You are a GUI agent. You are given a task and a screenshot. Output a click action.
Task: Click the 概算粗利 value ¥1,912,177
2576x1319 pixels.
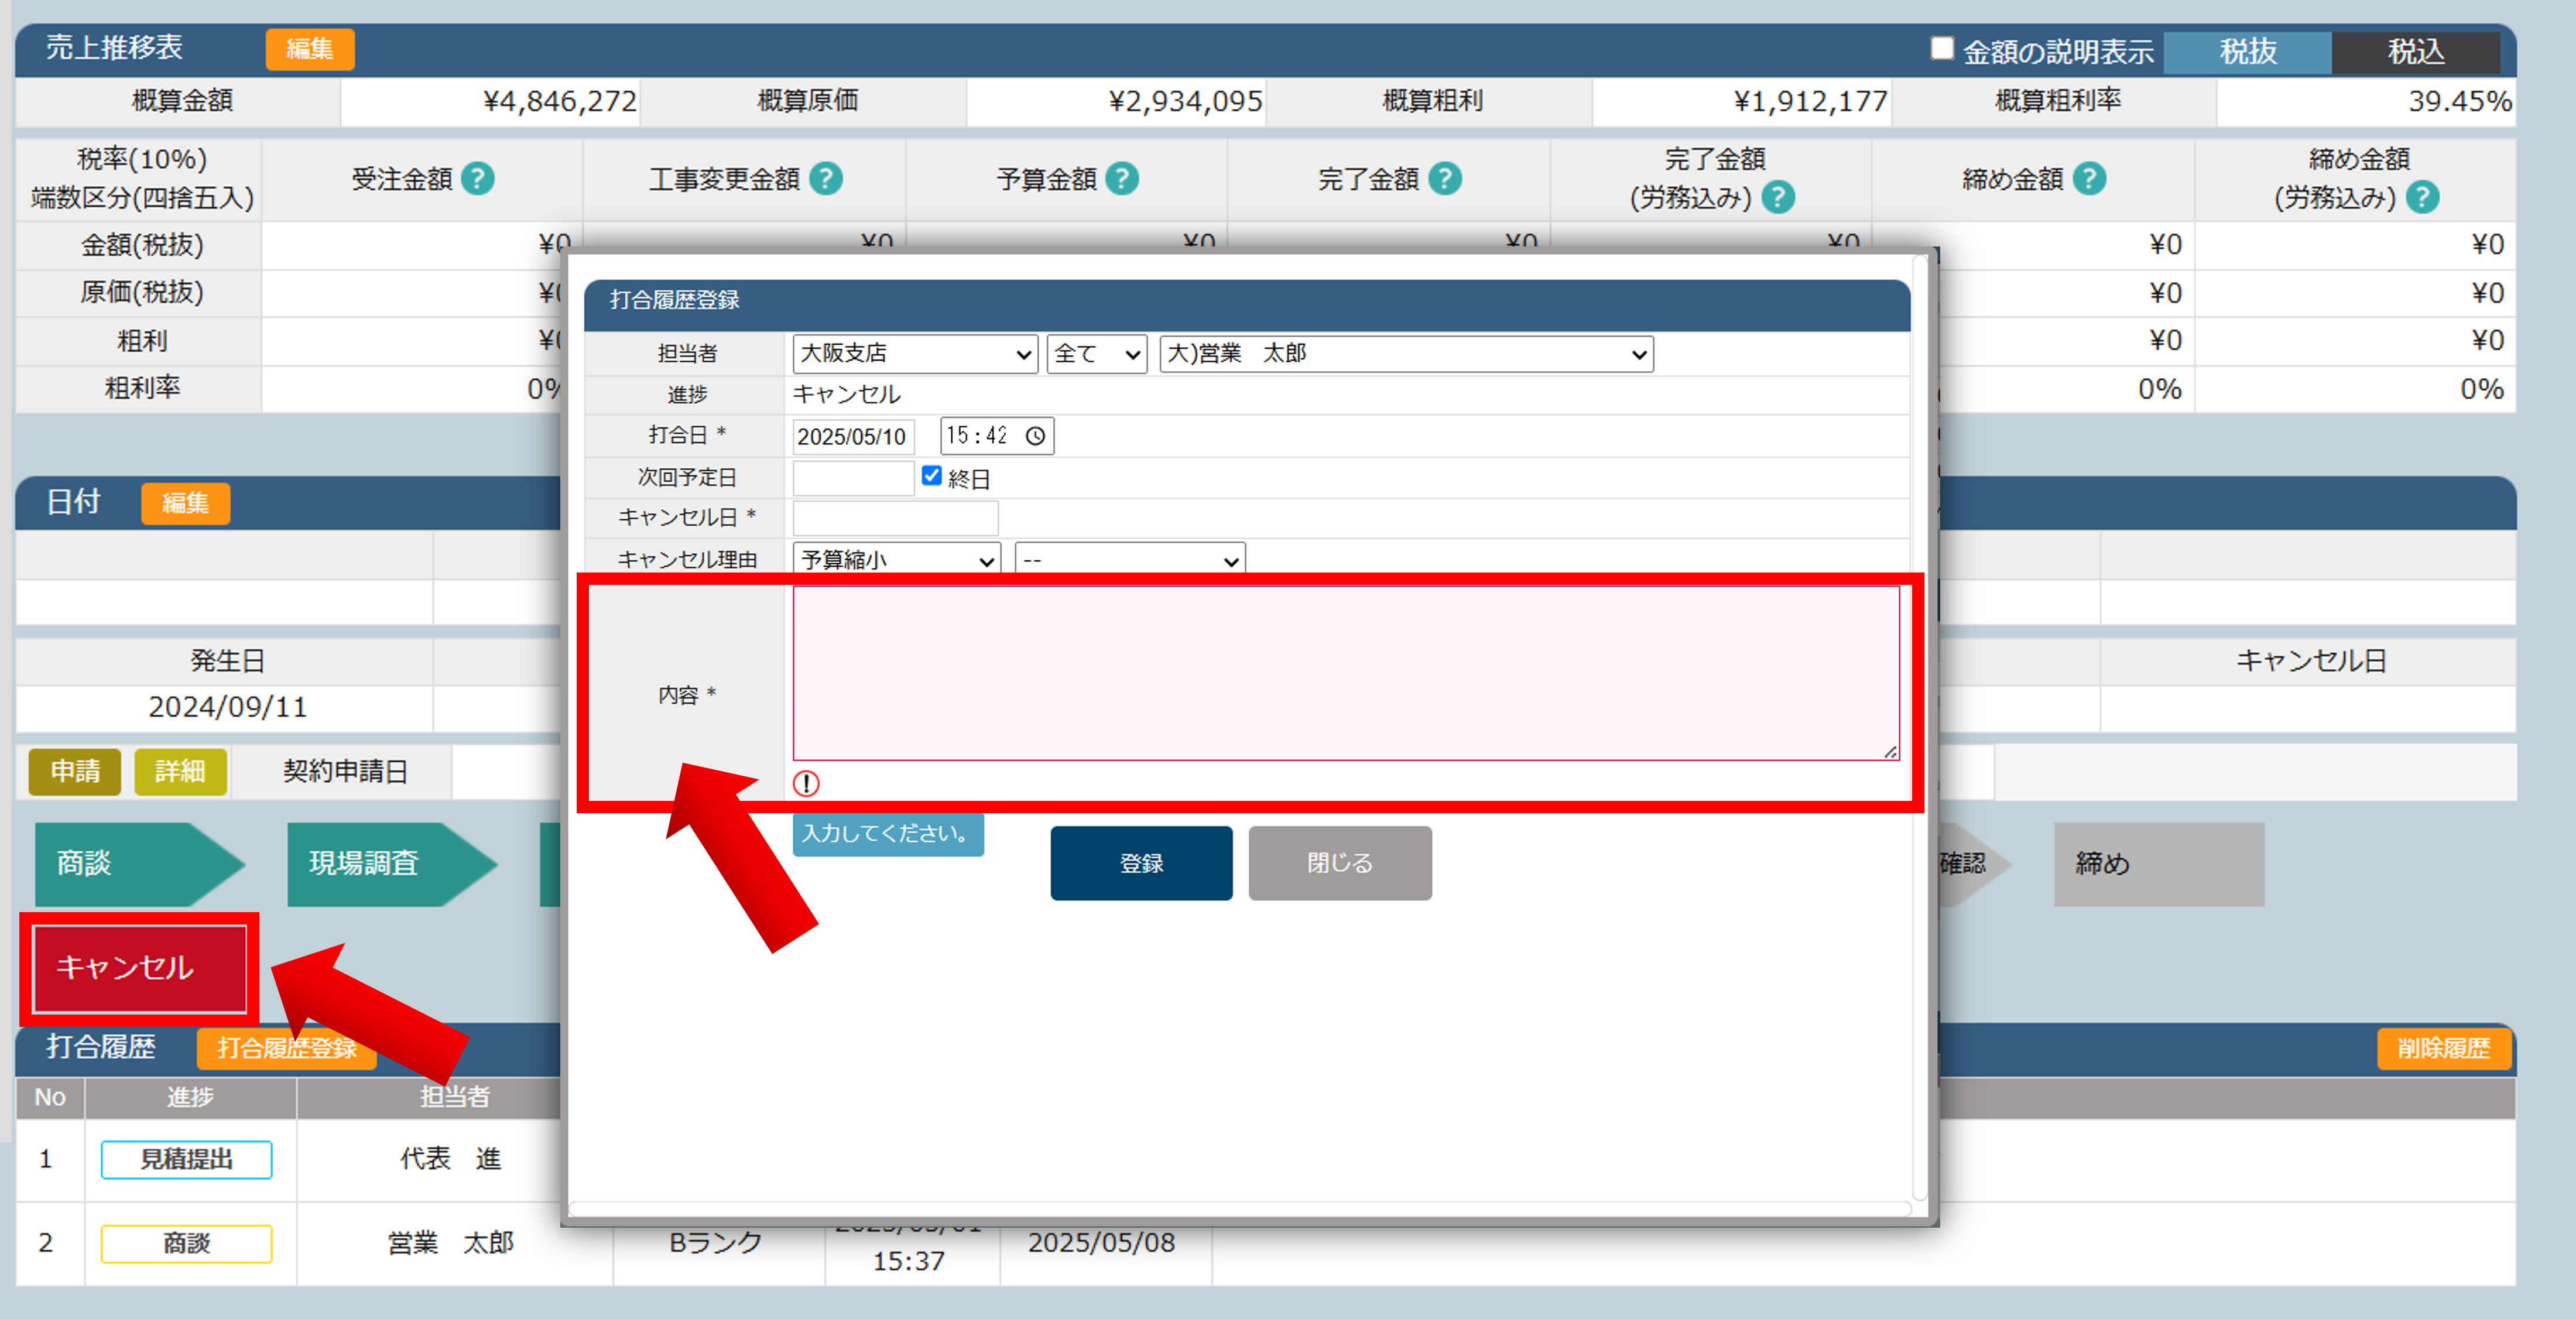1810,102
